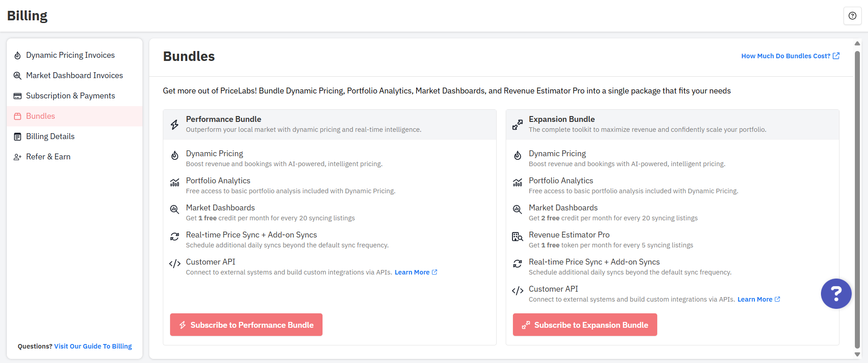Image resolution: width=868 pixels, height=363 pixels.
Task: Click the Market Dashboard Invoices magnifier icon
Action: [18, 75]
